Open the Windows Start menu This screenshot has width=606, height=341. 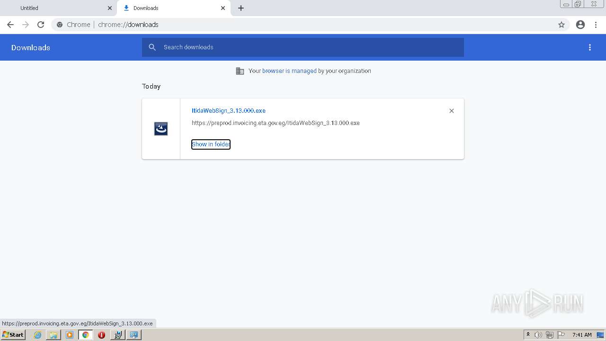[13, 335]
